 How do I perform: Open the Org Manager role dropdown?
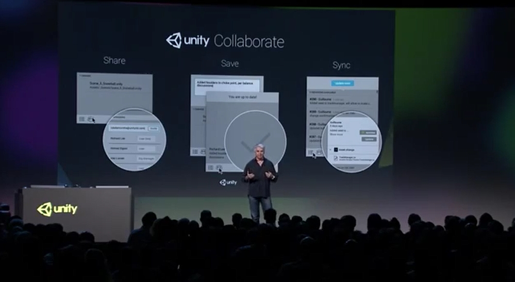pos(146,159)
